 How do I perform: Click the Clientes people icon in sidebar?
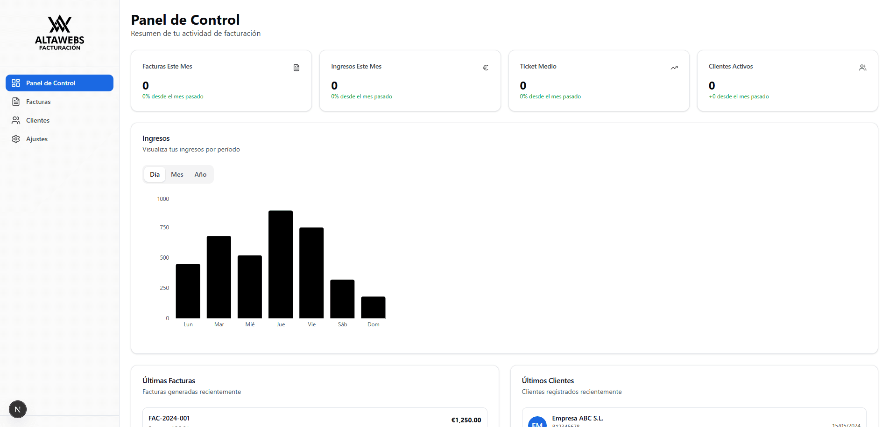pos(16,120)
